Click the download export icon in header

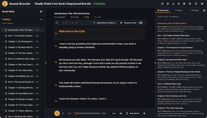(x=173, y=4)
